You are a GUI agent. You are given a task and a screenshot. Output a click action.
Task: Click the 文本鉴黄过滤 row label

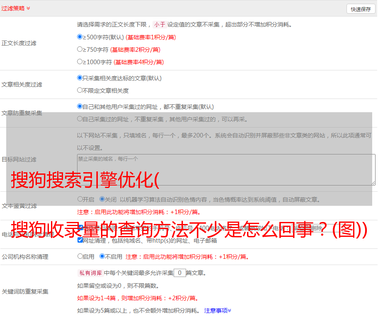[19, 206]
